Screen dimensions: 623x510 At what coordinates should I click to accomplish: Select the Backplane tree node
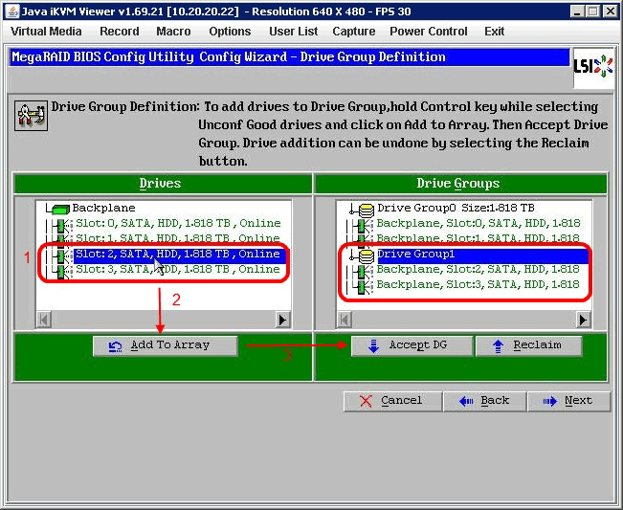tap(103, 209)
